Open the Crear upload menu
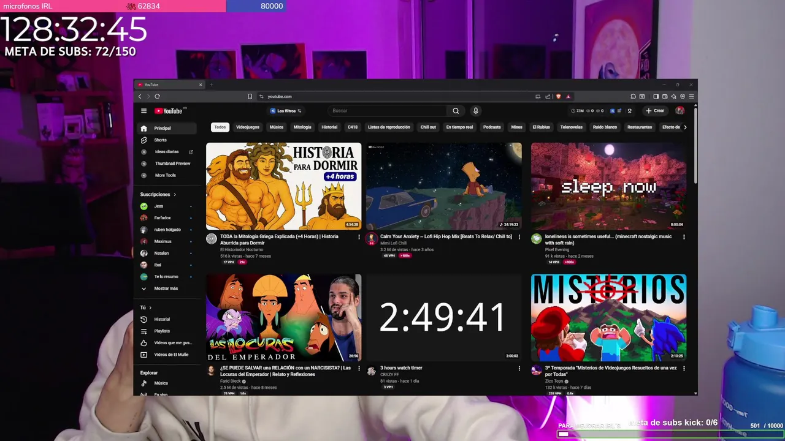 [655, 111]
